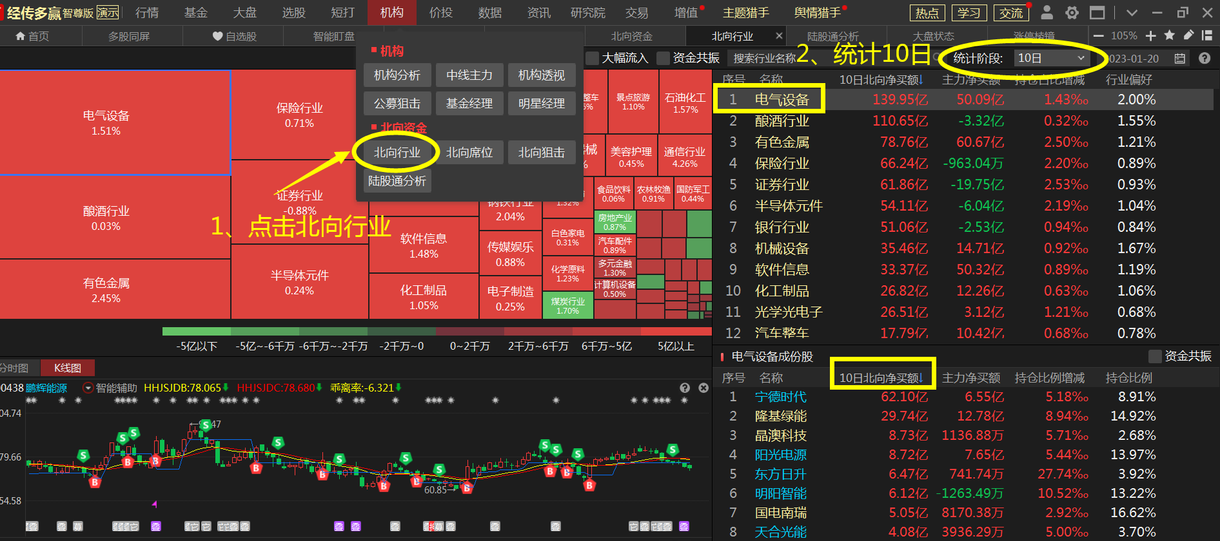Toggle the panel layout icon

[x=1207, y=35]
